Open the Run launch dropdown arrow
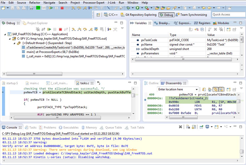The height and width of the screenshot is (165, 246). click(142, 8)
